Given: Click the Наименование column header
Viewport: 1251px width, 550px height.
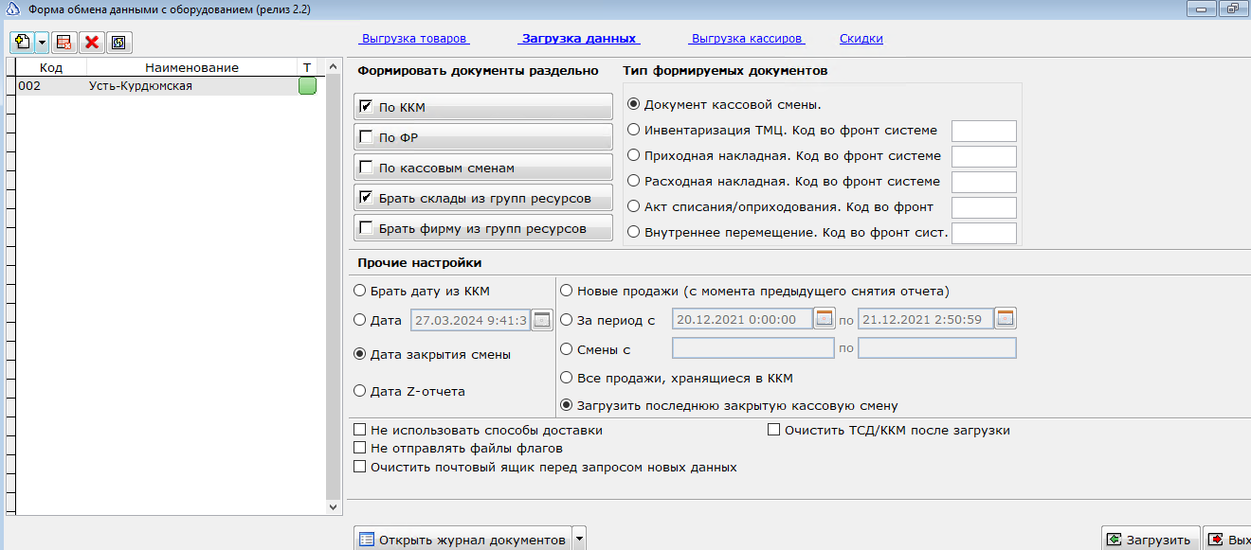Looking at the screenshot, I should (191, 67).
